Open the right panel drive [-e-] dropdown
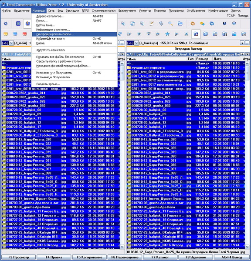Image resolution: width=251 pixels, height=261 pixels. tap(136, 43)
